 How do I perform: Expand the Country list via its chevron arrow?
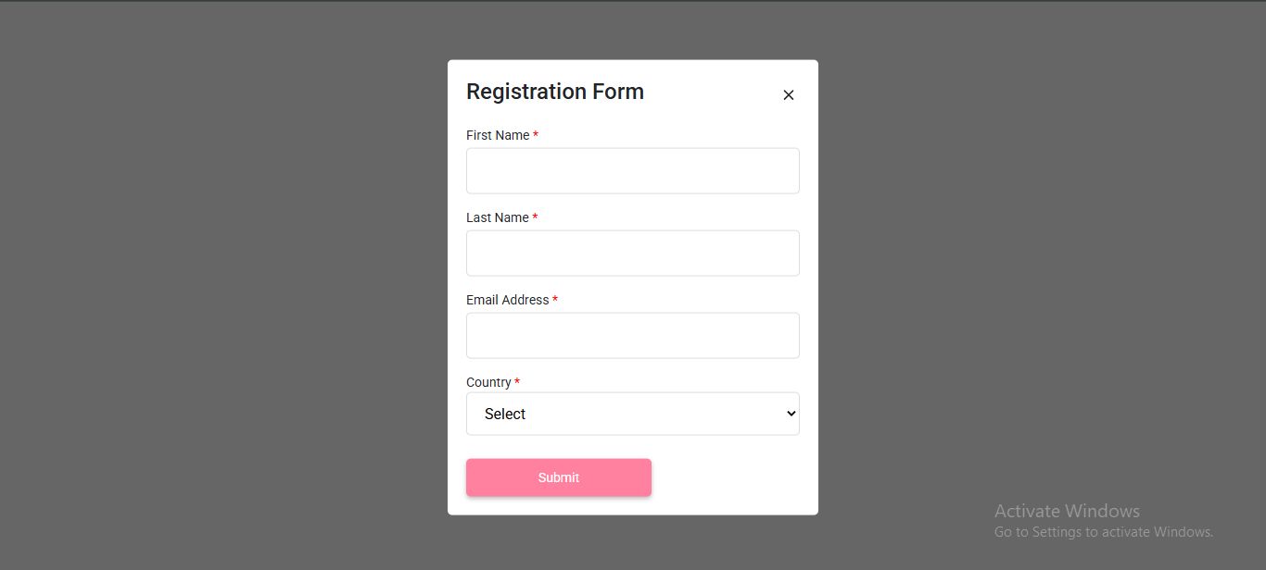791,414
